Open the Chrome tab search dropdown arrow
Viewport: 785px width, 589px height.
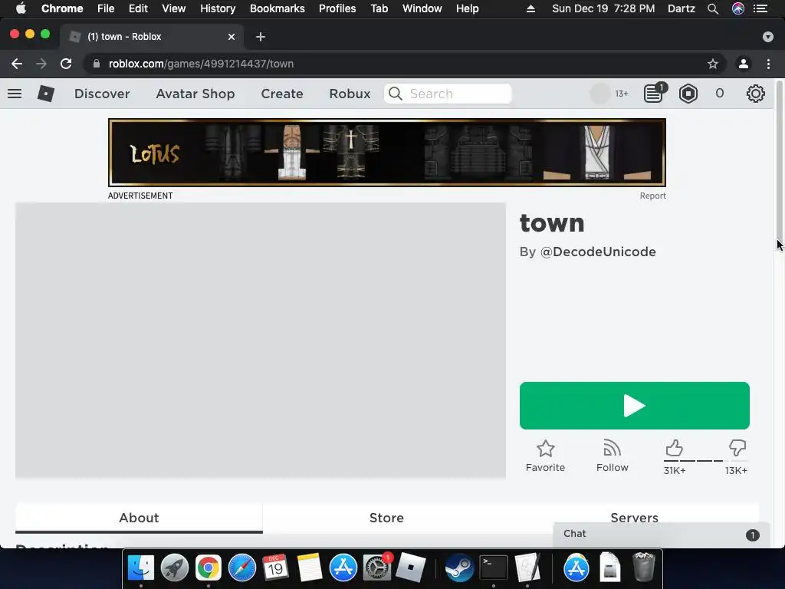point(767,37)
